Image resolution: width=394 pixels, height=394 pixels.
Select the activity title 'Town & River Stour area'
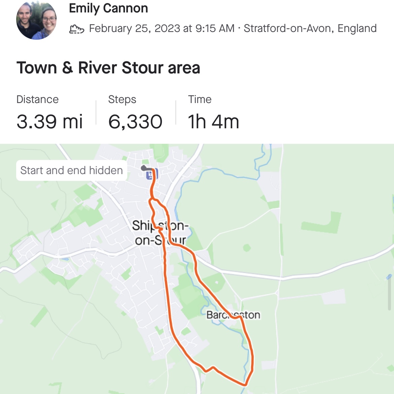[x=108, y=68]
